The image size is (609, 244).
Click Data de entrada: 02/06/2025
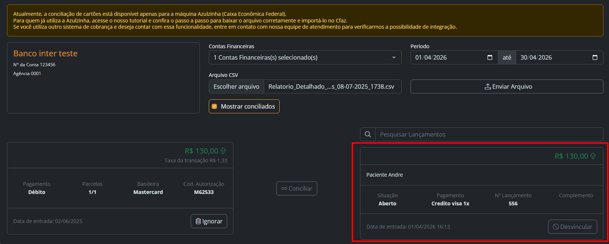48,221
